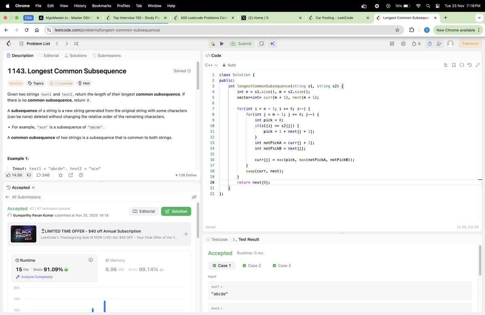485x315 pixels.
Task: Open the Chrome tab list dropdown
Action: pyautogui.click(x=479, y=18)
